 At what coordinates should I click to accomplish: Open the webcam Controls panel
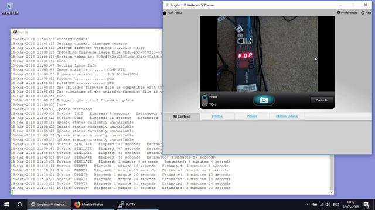click(x=322, y=100)
